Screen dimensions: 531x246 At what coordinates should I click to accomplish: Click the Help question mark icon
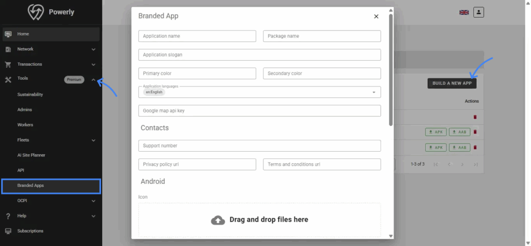[x=8, y=216]
